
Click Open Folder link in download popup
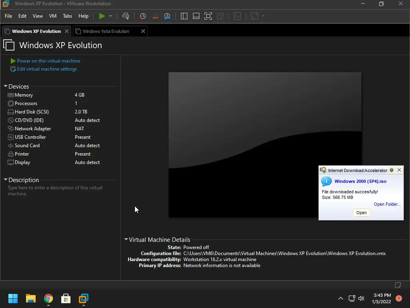387,204
